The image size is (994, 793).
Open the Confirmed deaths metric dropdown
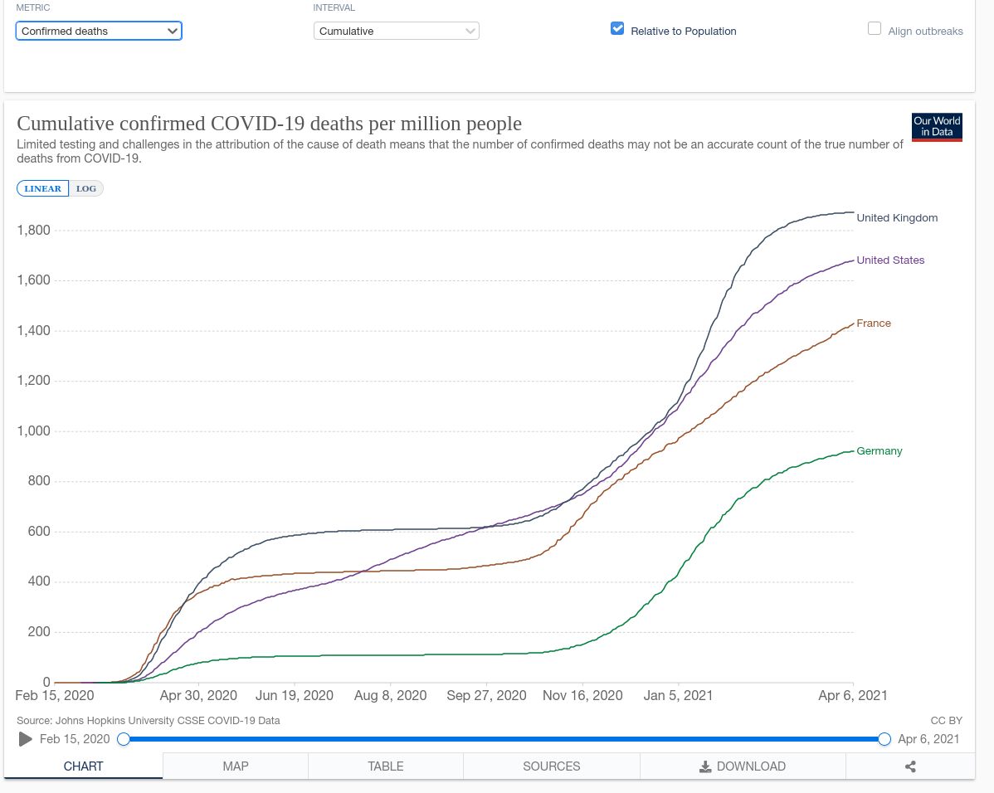[99, 31]
